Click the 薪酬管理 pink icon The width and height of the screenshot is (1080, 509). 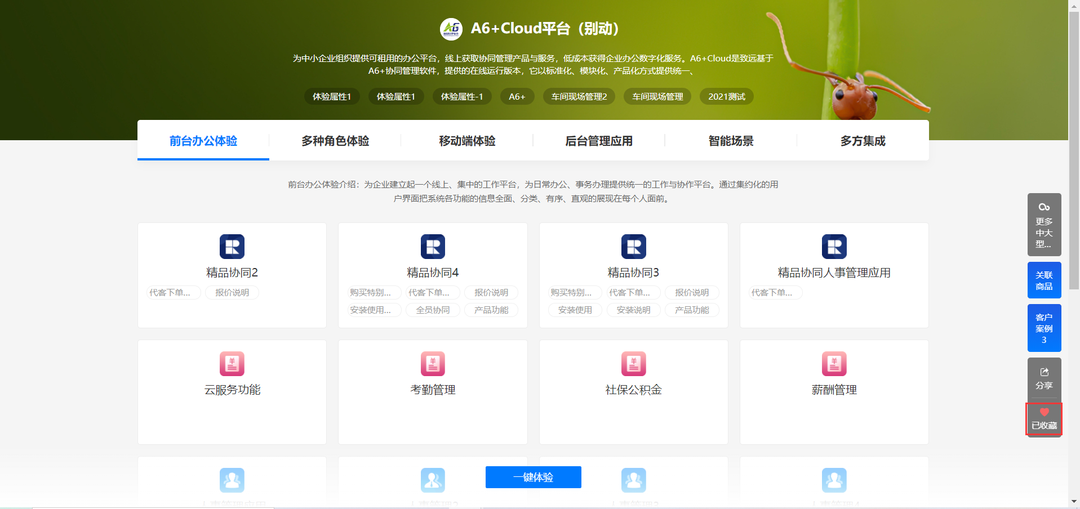point(834,364)
